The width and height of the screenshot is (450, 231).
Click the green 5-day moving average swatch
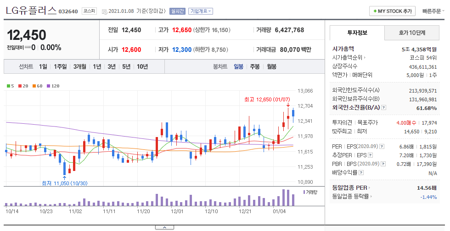tap(9, 86)
